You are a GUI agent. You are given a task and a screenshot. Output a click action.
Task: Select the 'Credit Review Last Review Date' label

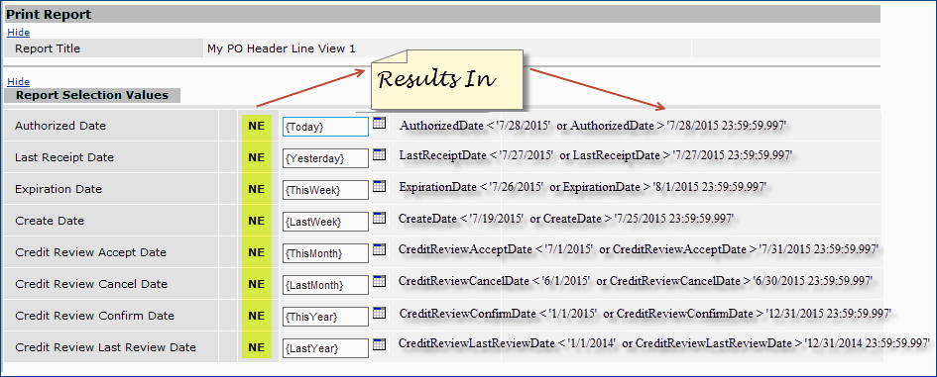[x=106, y=347]
